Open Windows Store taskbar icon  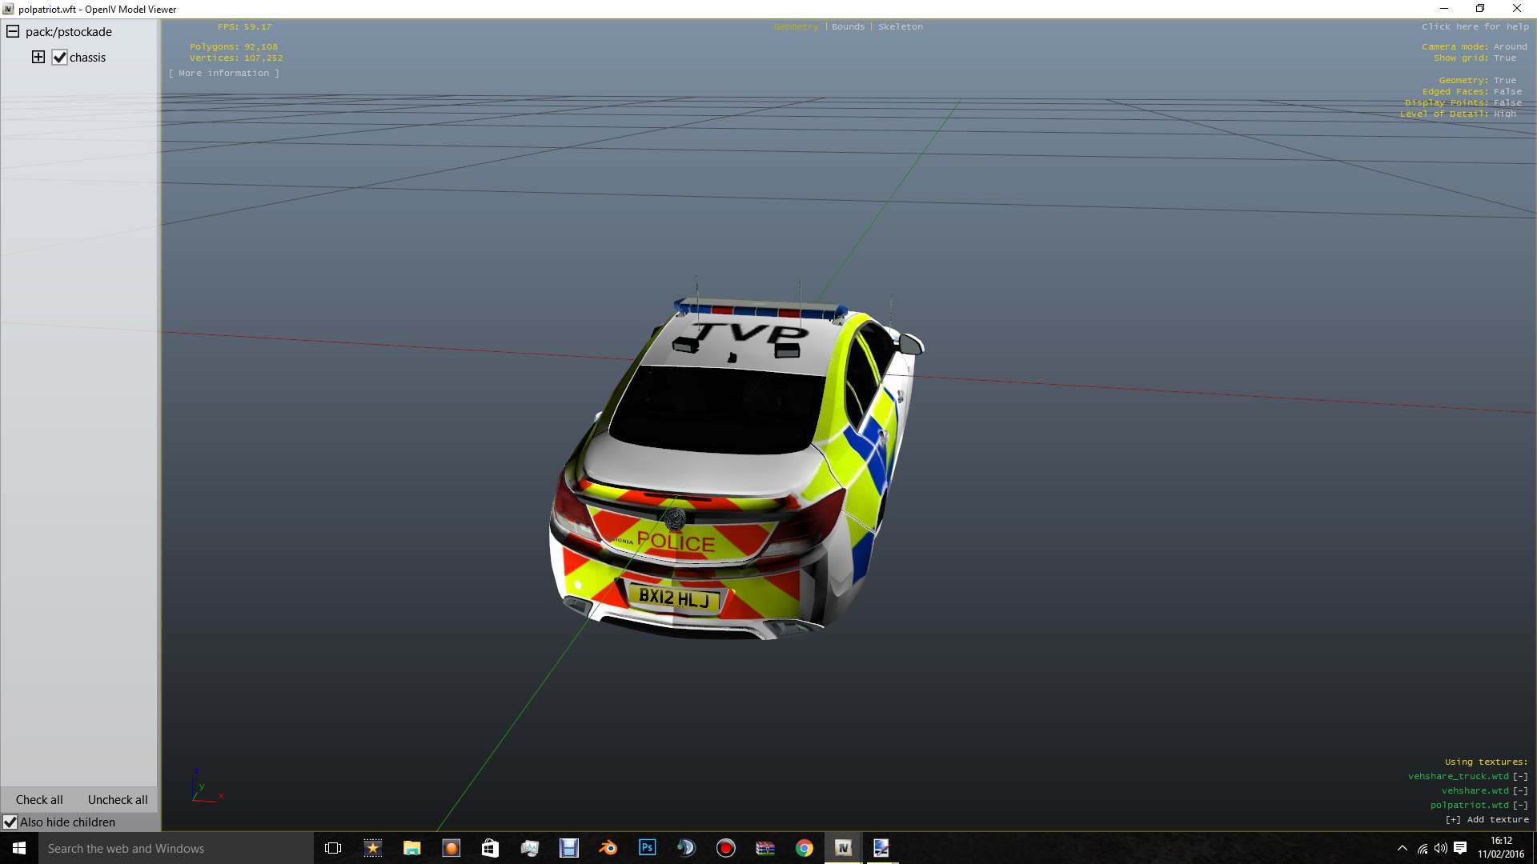(x=490, y=848)
